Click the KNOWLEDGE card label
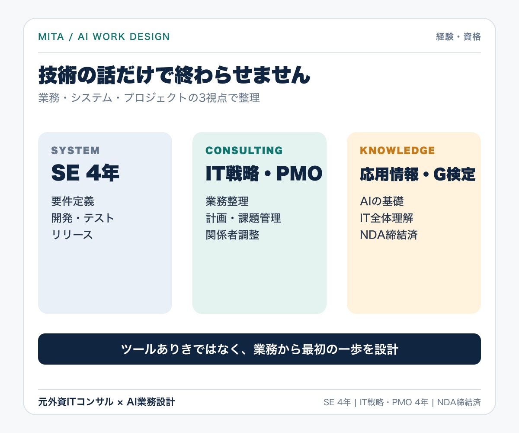519x433 pixels. point(397,151)
